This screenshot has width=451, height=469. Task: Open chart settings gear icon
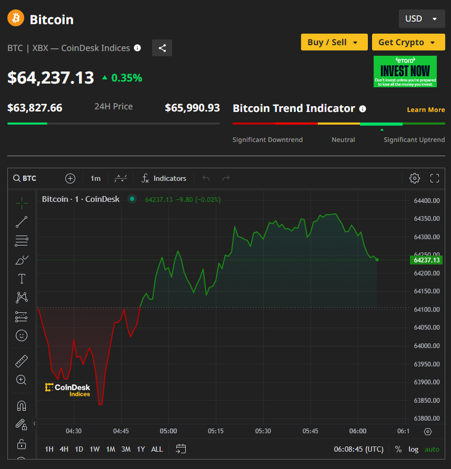click(414, 179)
